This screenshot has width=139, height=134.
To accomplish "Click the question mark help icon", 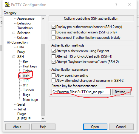I will coord(116,4).
